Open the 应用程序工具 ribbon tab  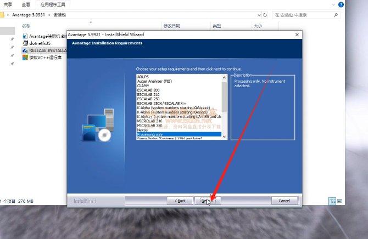point(53,4)
